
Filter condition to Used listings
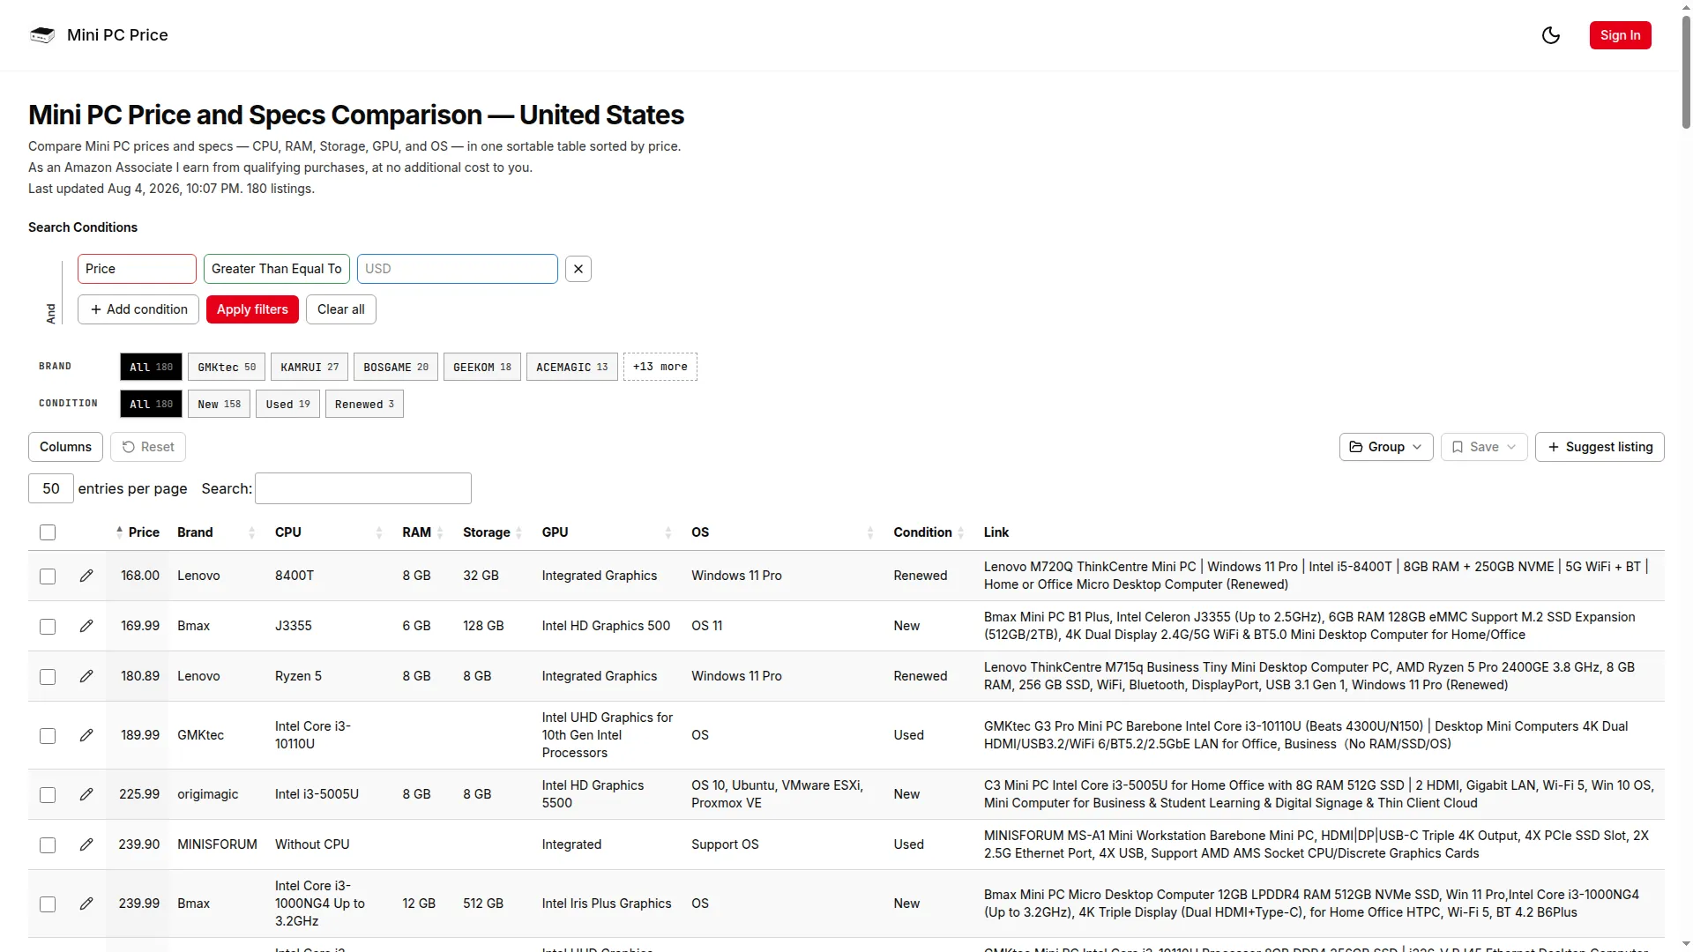coord(287,404)
